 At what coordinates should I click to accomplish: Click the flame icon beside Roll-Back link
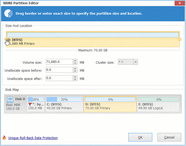4,138
